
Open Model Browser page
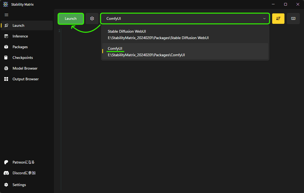(27, 68)
